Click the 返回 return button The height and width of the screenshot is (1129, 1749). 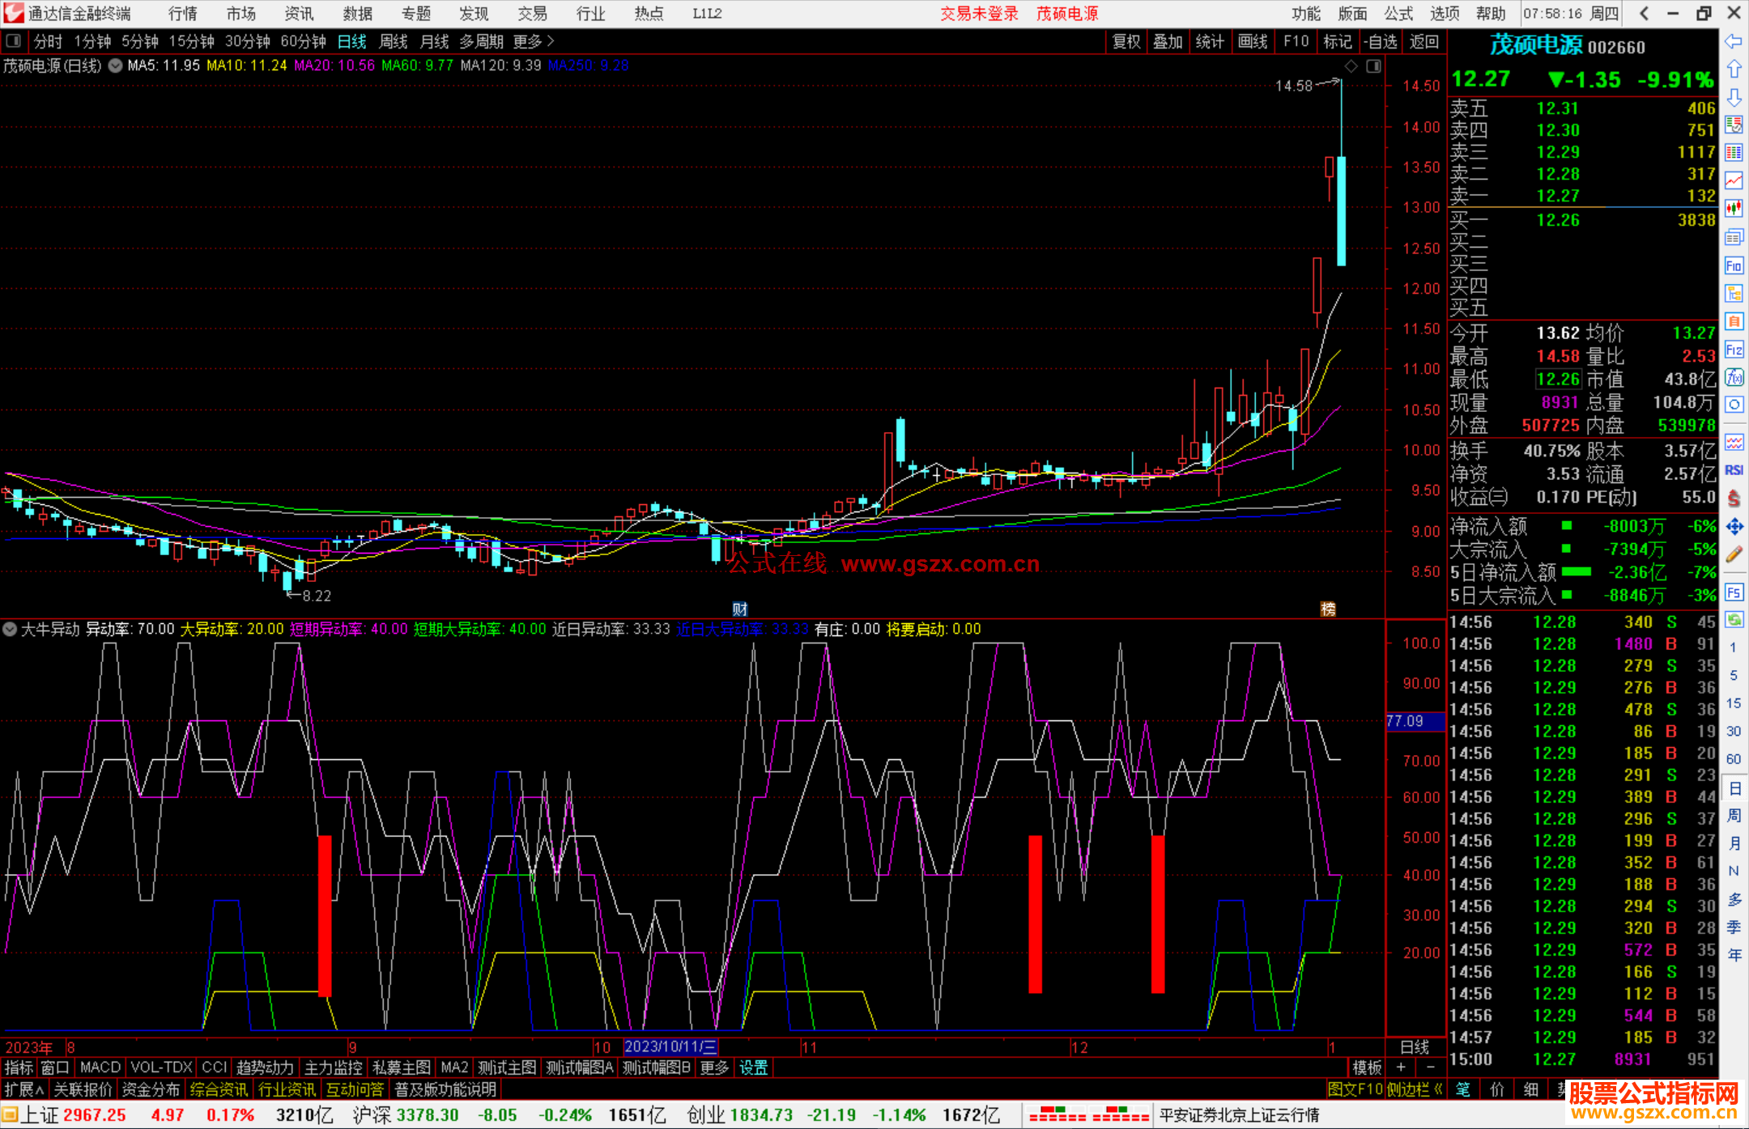[1423, 41]
